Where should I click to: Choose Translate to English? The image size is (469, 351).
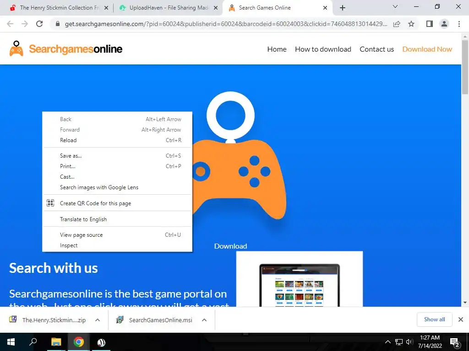pyautogui.click(x=117, y=219)
